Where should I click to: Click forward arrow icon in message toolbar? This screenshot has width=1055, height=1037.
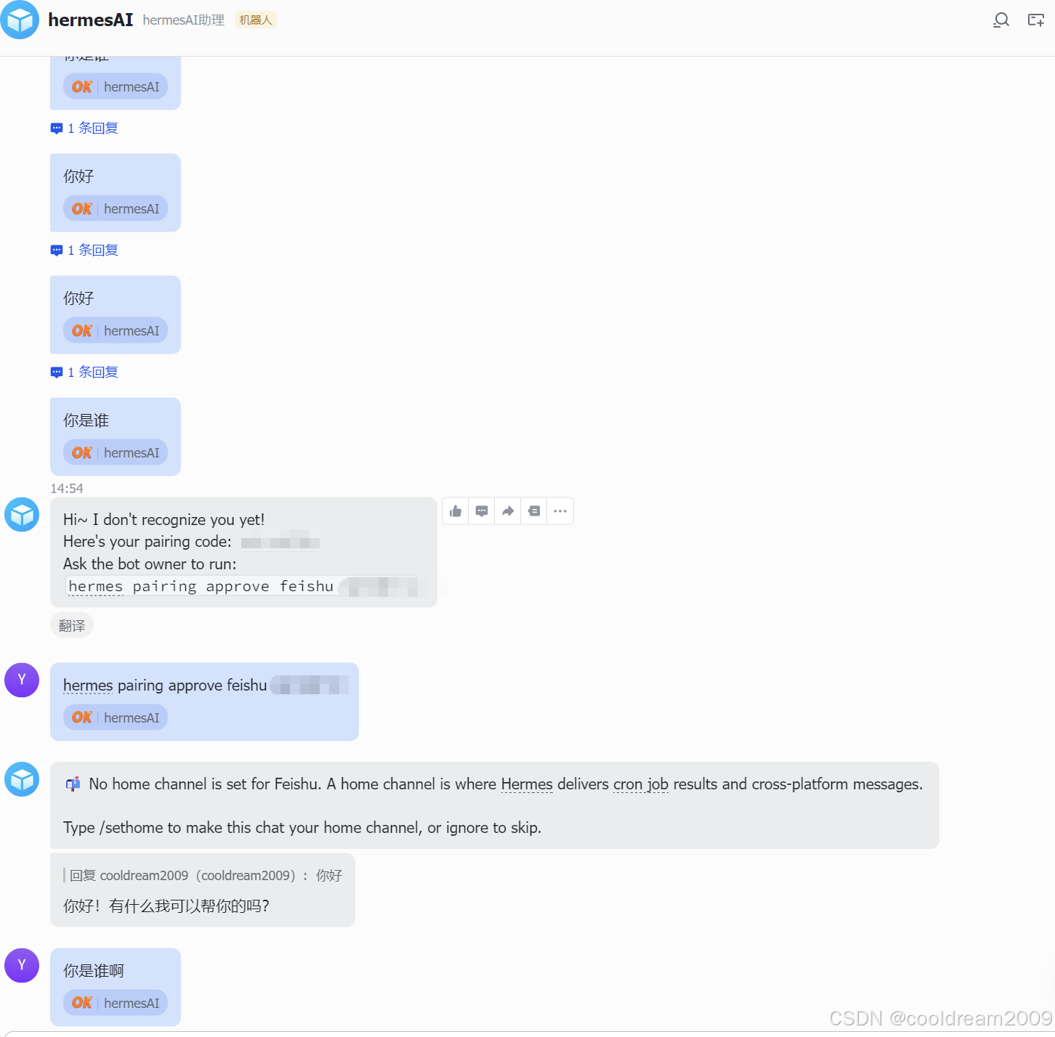tap(508, 511)
